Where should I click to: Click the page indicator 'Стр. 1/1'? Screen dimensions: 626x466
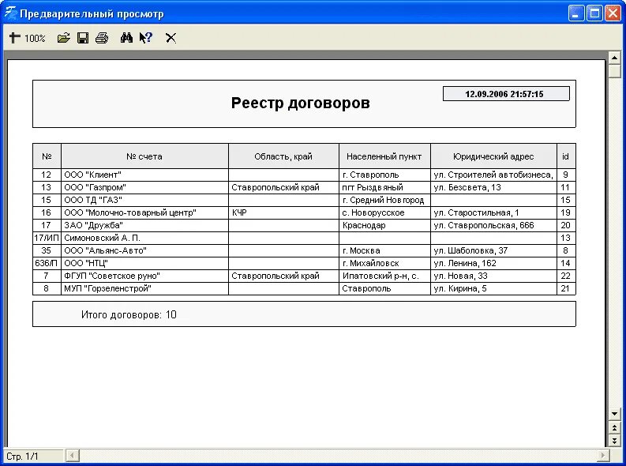pyautogui.click(x=22, y=456)
